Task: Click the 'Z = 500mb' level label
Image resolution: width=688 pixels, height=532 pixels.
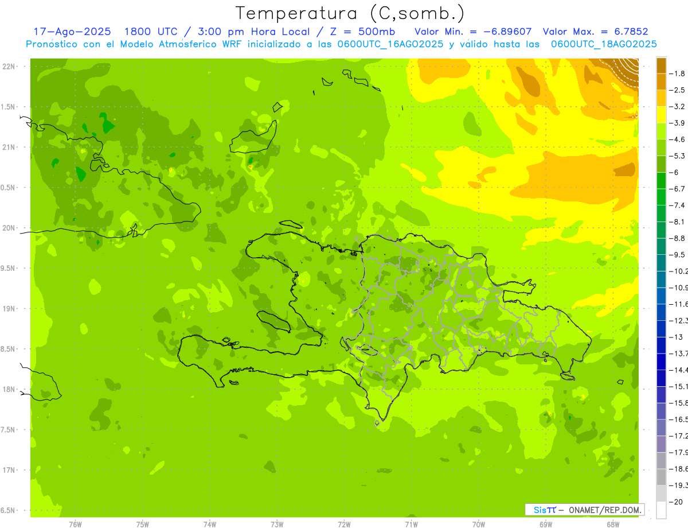Action: click(363, 32)
